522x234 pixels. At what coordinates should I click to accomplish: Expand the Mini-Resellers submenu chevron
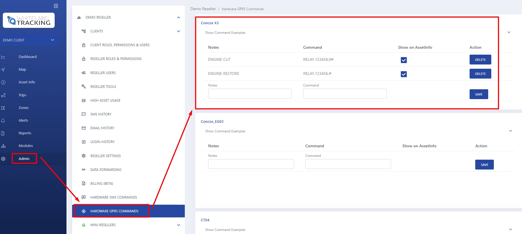[x=179, y=225]
